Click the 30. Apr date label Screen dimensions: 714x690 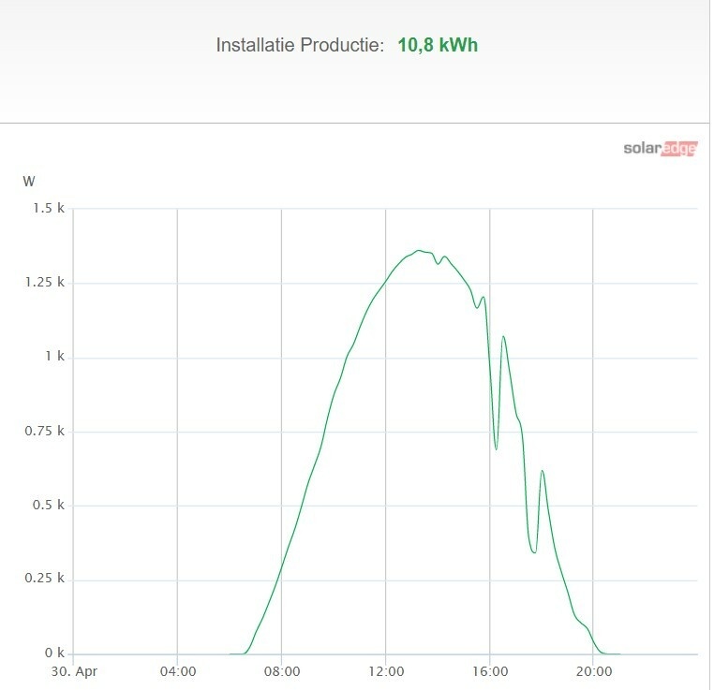pos(74,672)
